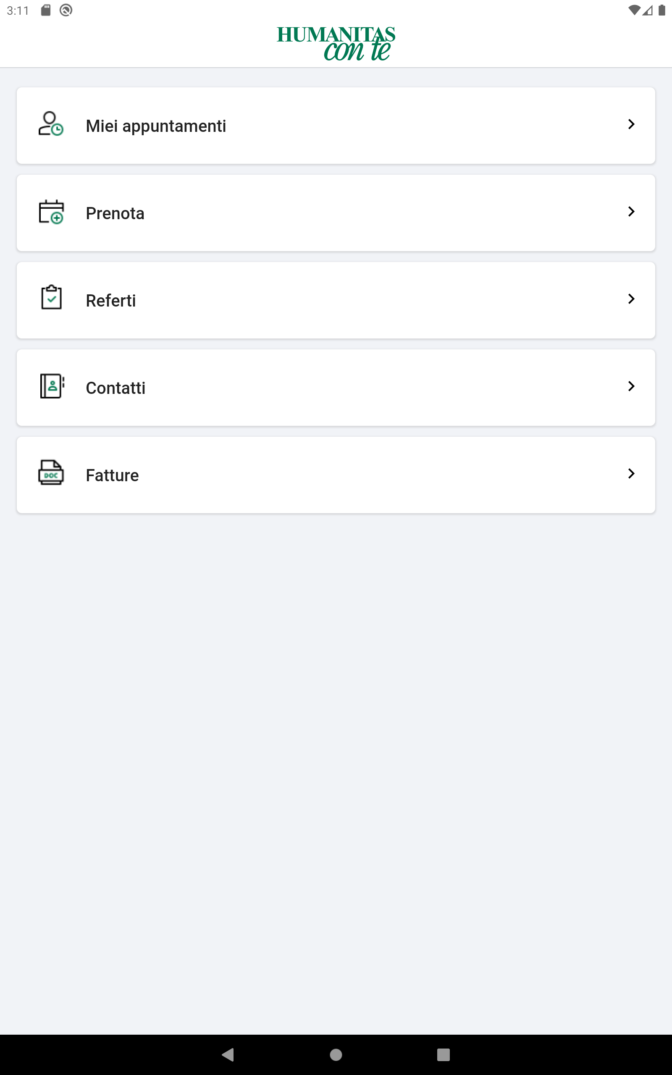
Task: Tap the Humanitas con te logo
Action: (x=336, y=43)
